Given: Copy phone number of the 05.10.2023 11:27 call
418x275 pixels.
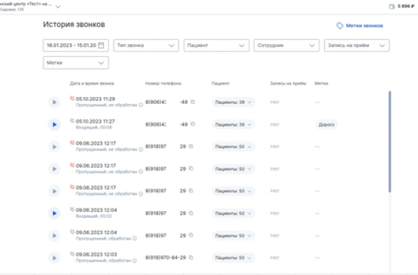Looking at the screenshot, I should (192, 124).
